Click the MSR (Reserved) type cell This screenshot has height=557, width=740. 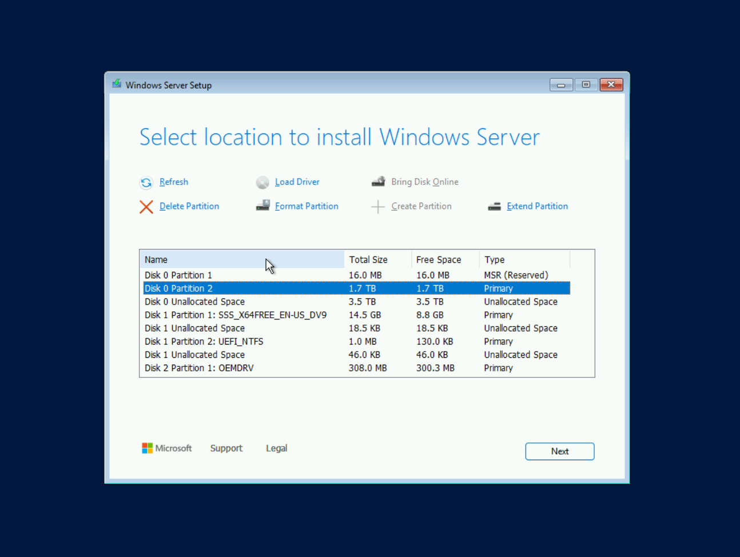pyautogui.click(x=516, y=275)
